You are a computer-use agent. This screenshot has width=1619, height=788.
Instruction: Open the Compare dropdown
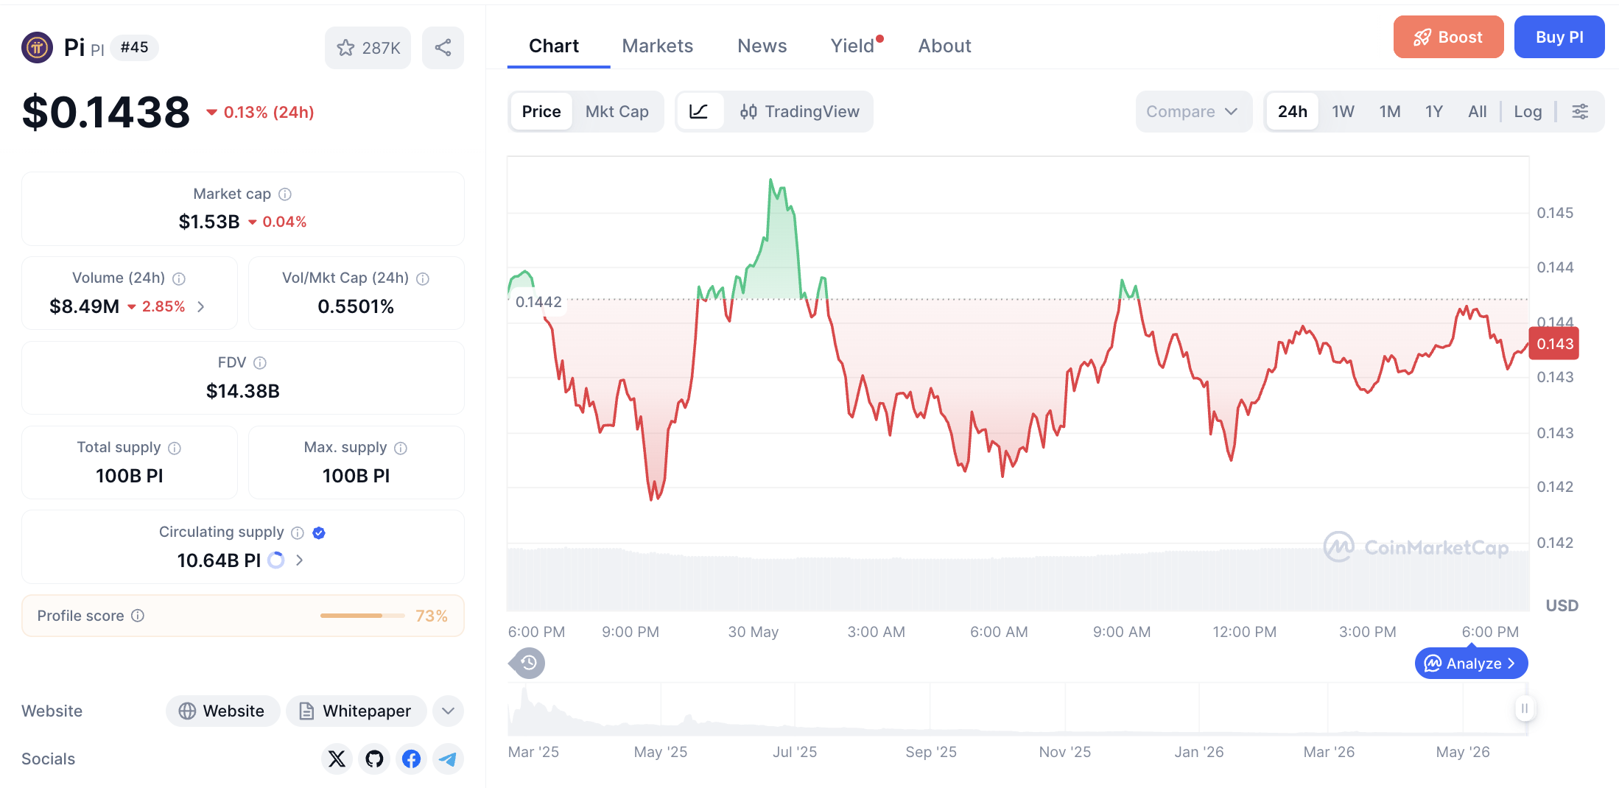[x=1193, y=111]
